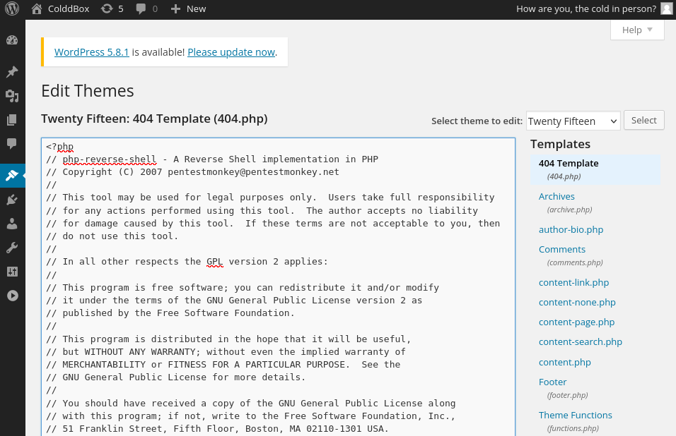Expand the Help dropdown tab

click(637, 30)
